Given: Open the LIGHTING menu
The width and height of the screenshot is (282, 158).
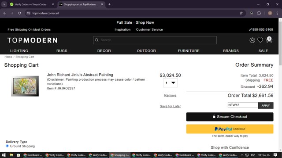Looking at the screenshot, I should tap(19, 51).
